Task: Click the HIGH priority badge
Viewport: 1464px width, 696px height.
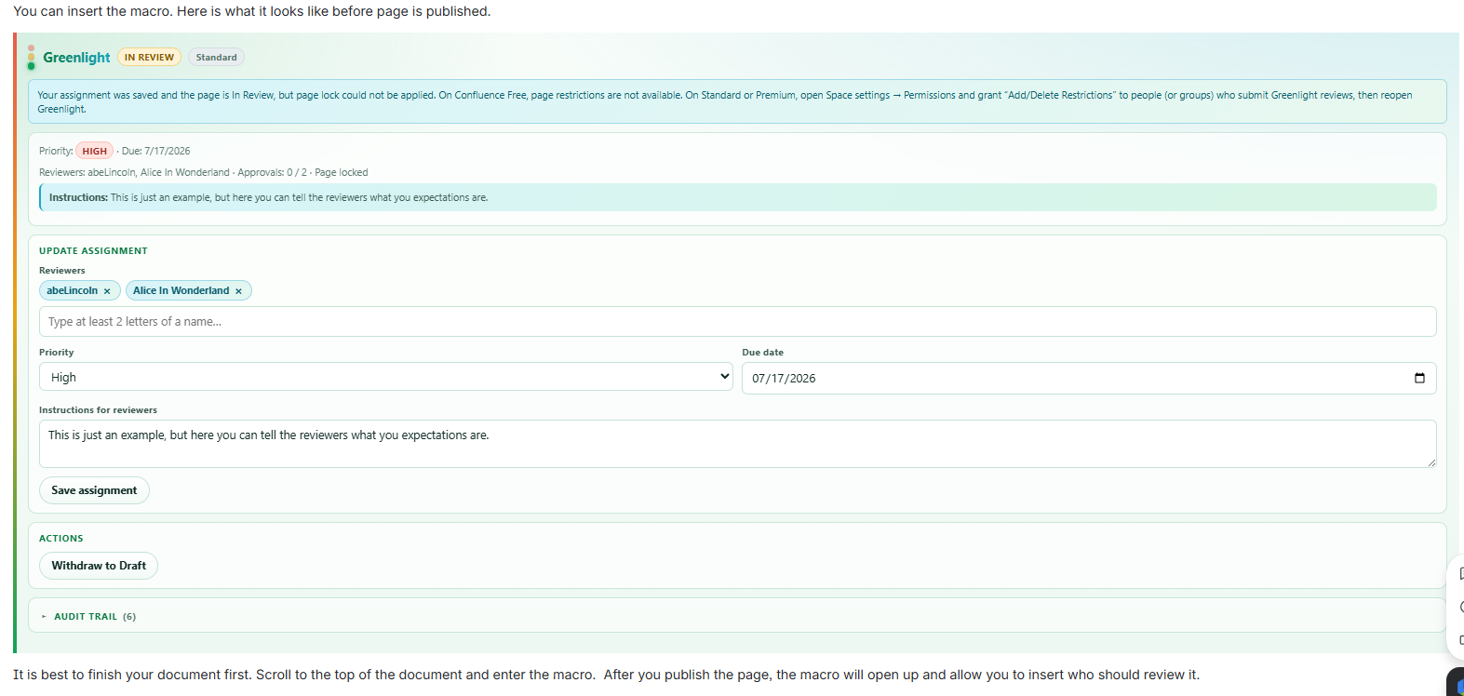Action: coord(94,151)
